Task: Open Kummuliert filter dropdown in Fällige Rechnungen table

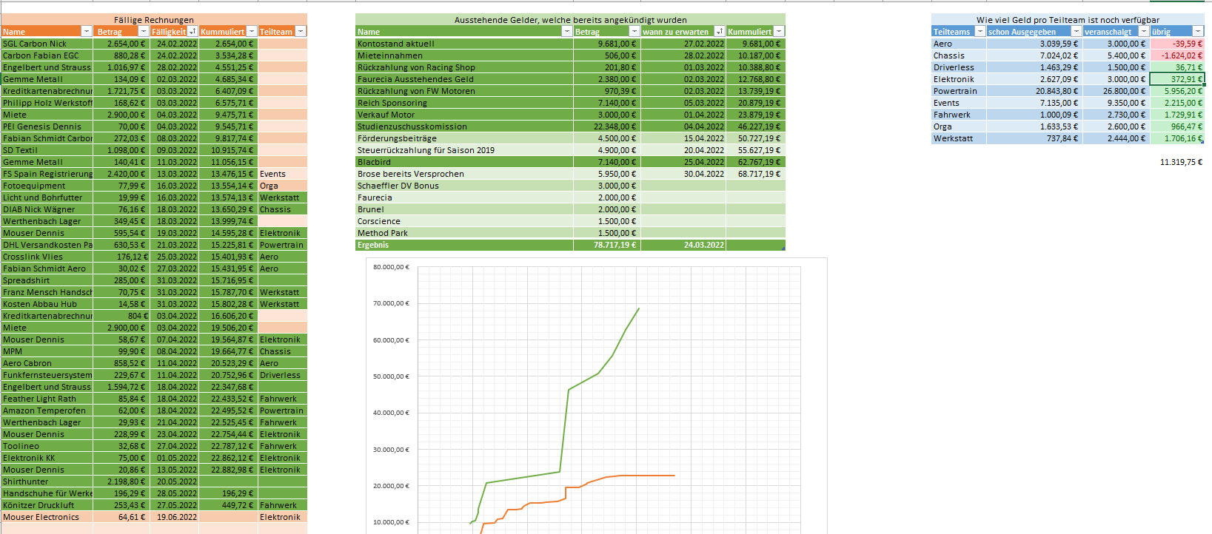Action: click(x=252, y=32)
